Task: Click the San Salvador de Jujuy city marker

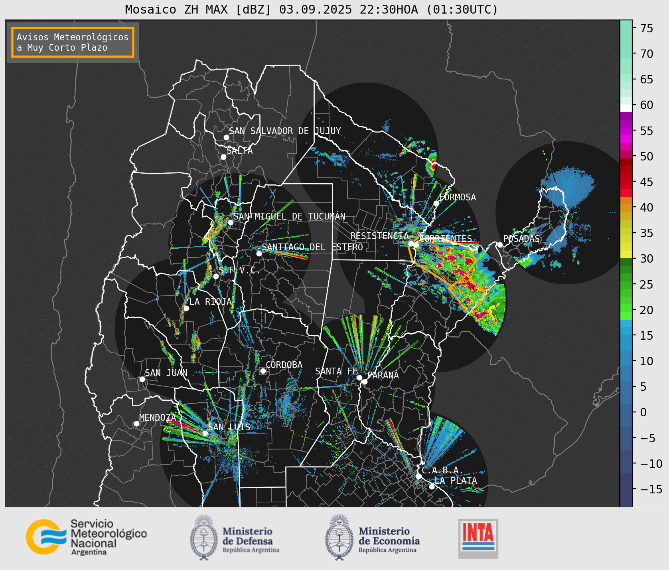Action: pos(226,137)
